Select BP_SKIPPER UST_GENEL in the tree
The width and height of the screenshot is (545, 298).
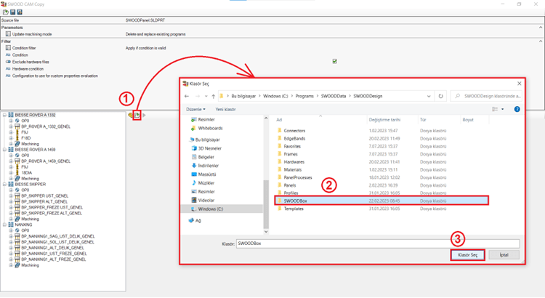pyautogui.click(x=45, y=196)
